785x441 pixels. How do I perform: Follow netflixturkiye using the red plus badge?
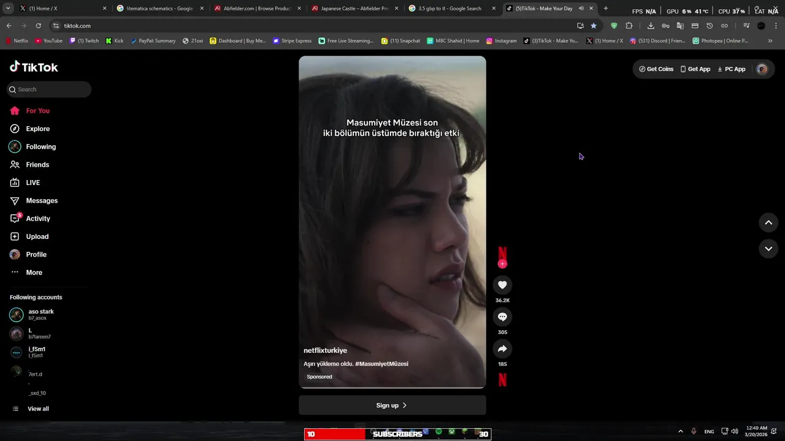pos(502,264)
